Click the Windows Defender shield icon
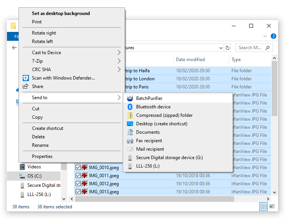 click(25, 78)
